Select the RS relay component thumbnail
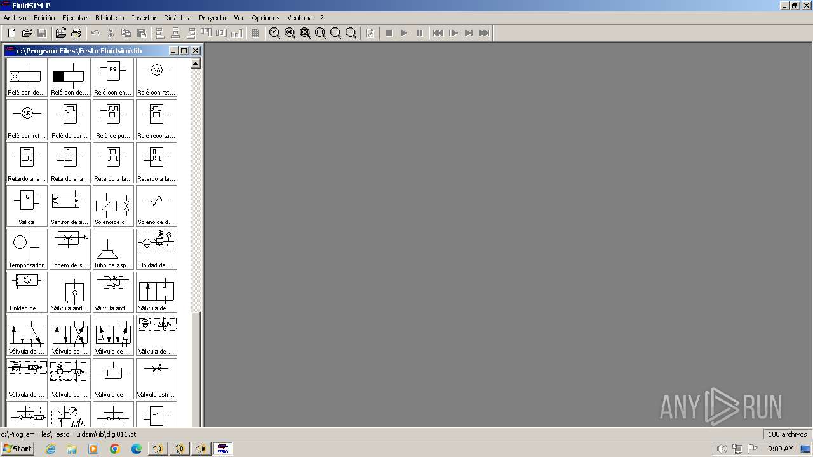 coord(113,76)
